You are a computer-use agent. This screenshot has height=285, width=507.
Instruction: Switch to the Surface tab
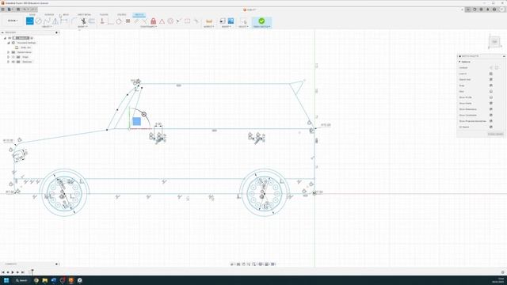pyautogui.click(x=49, y=15)
